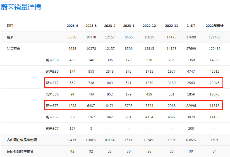Click the 占中国在售品牌份额 row label

tap(22, 140)
